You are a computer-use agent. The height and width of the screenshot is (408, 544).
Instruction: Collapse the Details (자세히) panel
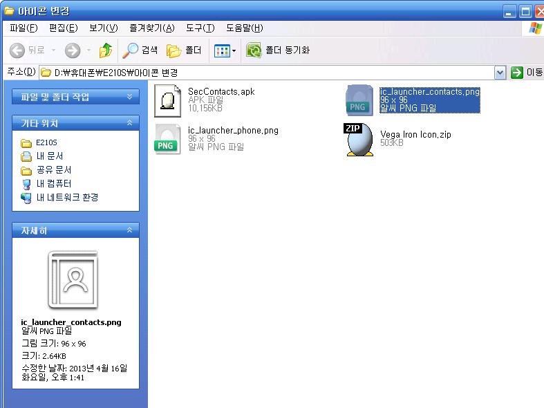129,231
